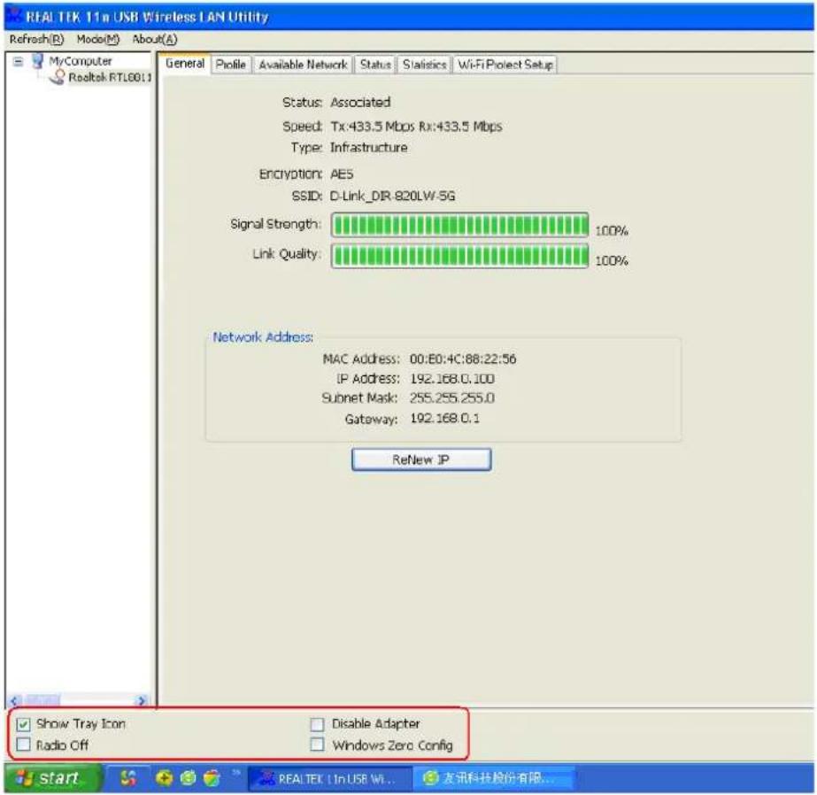Click the gateway value 192.168.0.1
This screenshot has height=795, width=817.
[444, 419]
